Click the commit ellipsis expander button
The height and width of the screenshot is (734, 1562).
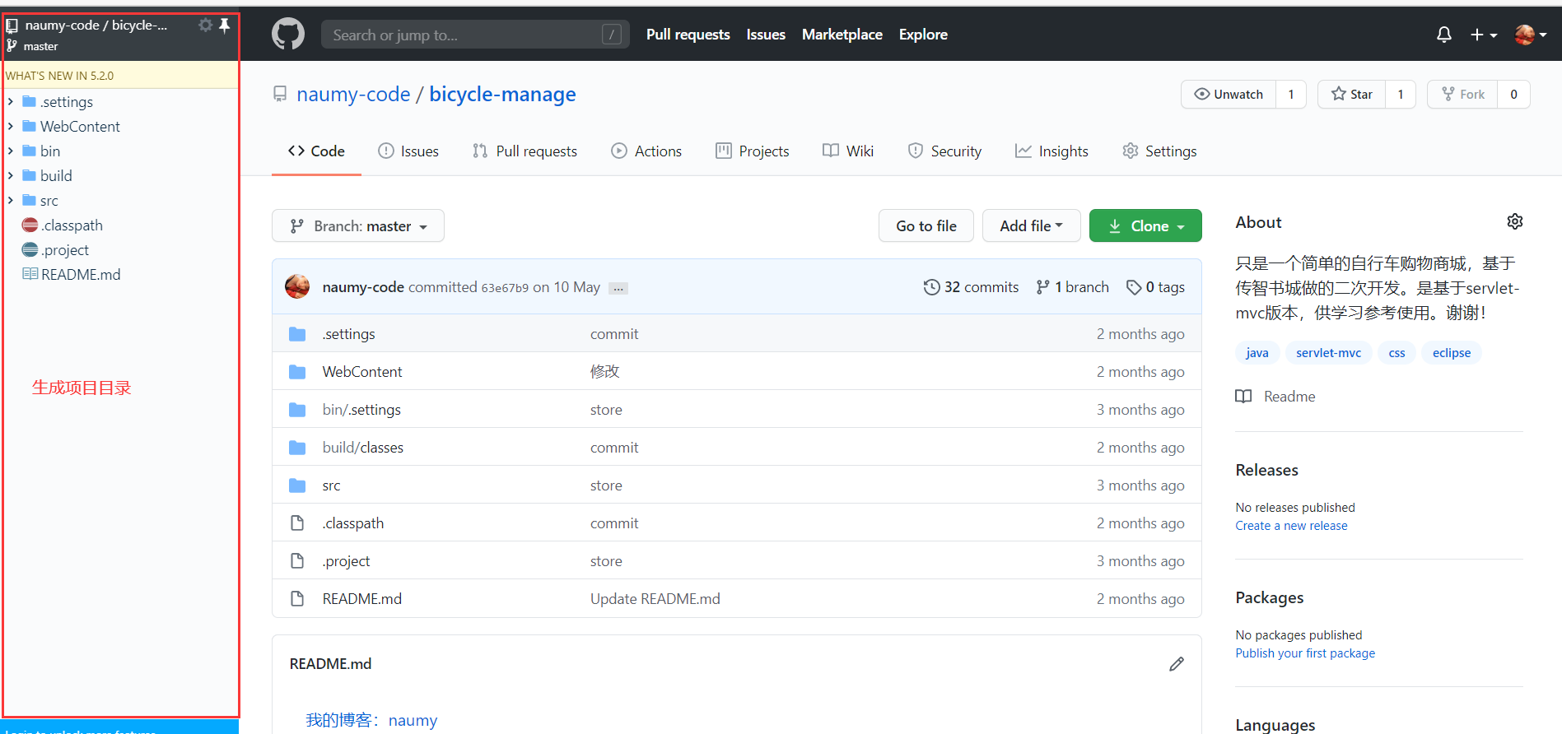click(x=618, y=288)
